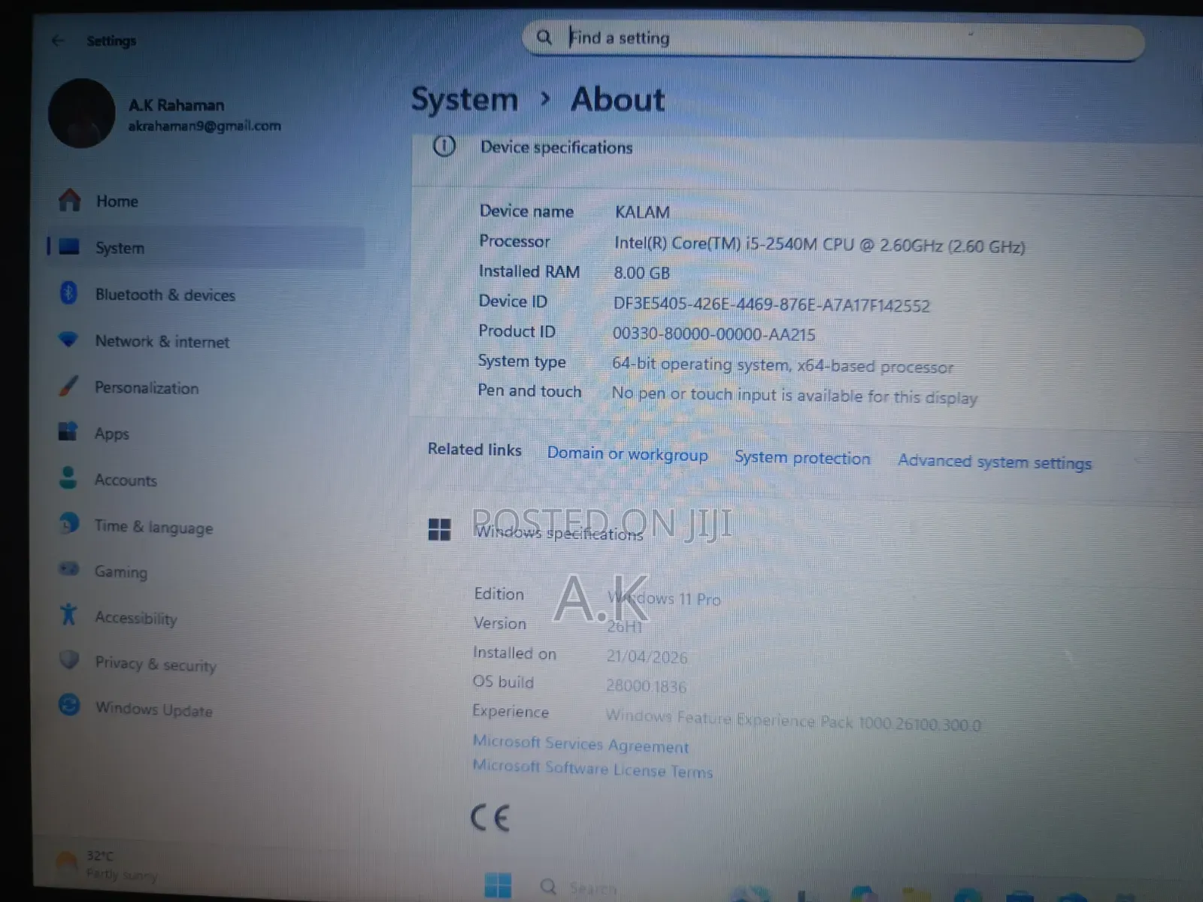Navigate to System in the breadcrumb

[x=465, y=99]
